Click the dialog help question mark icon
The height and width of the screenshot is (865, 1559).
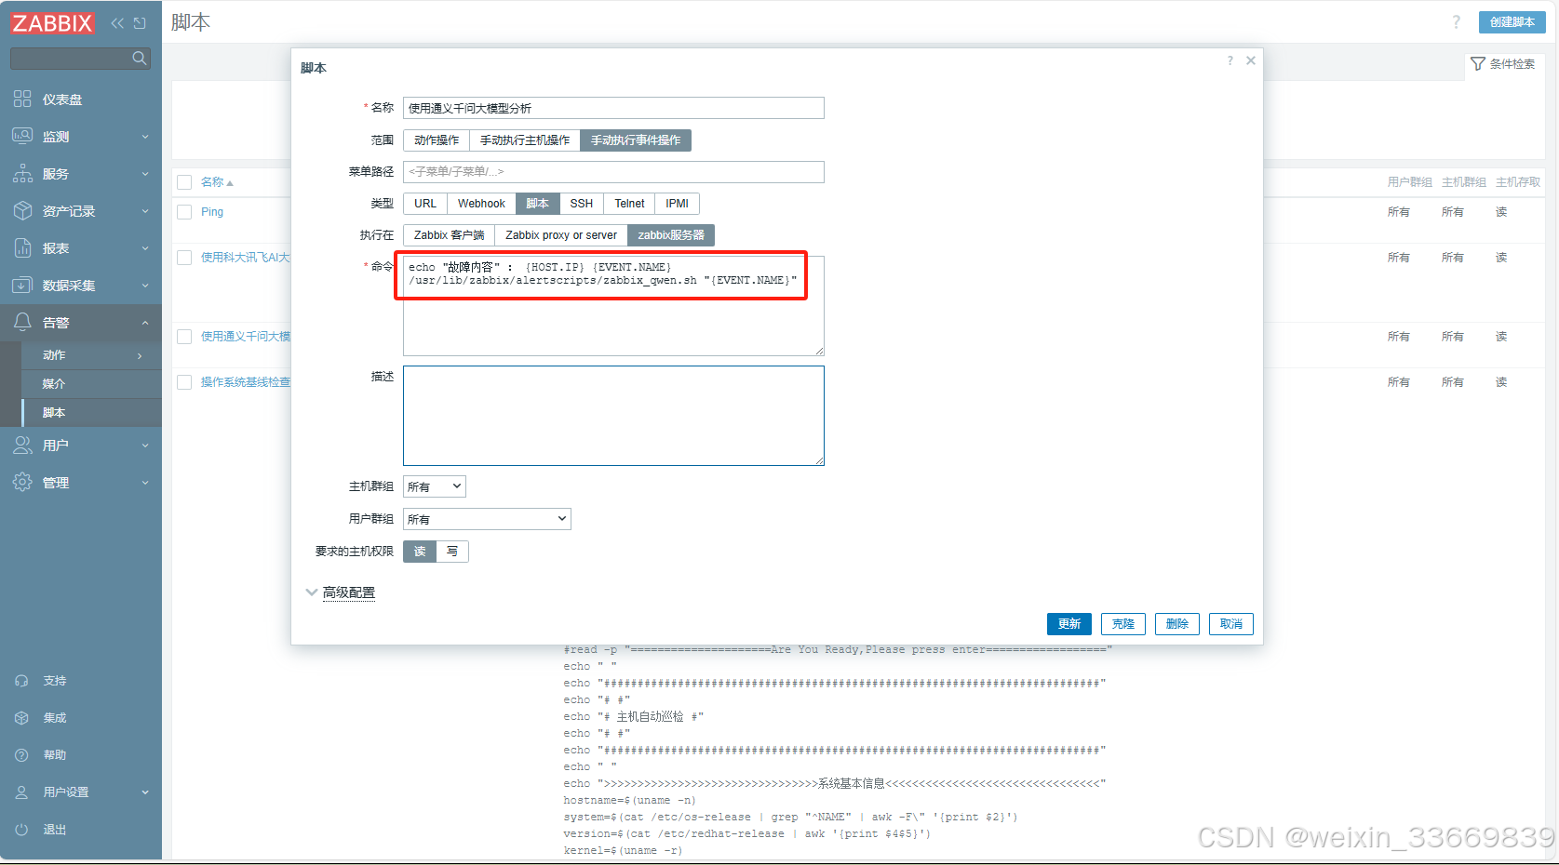(1230, 60)
